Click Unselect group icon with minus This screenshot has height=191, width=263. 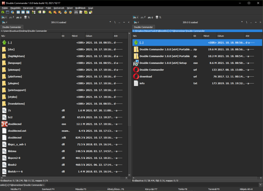click(x=55, y=12)
